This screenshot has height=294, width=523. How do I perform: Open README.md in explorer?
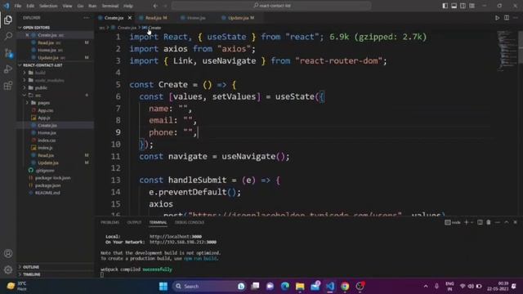pos(47,193)
